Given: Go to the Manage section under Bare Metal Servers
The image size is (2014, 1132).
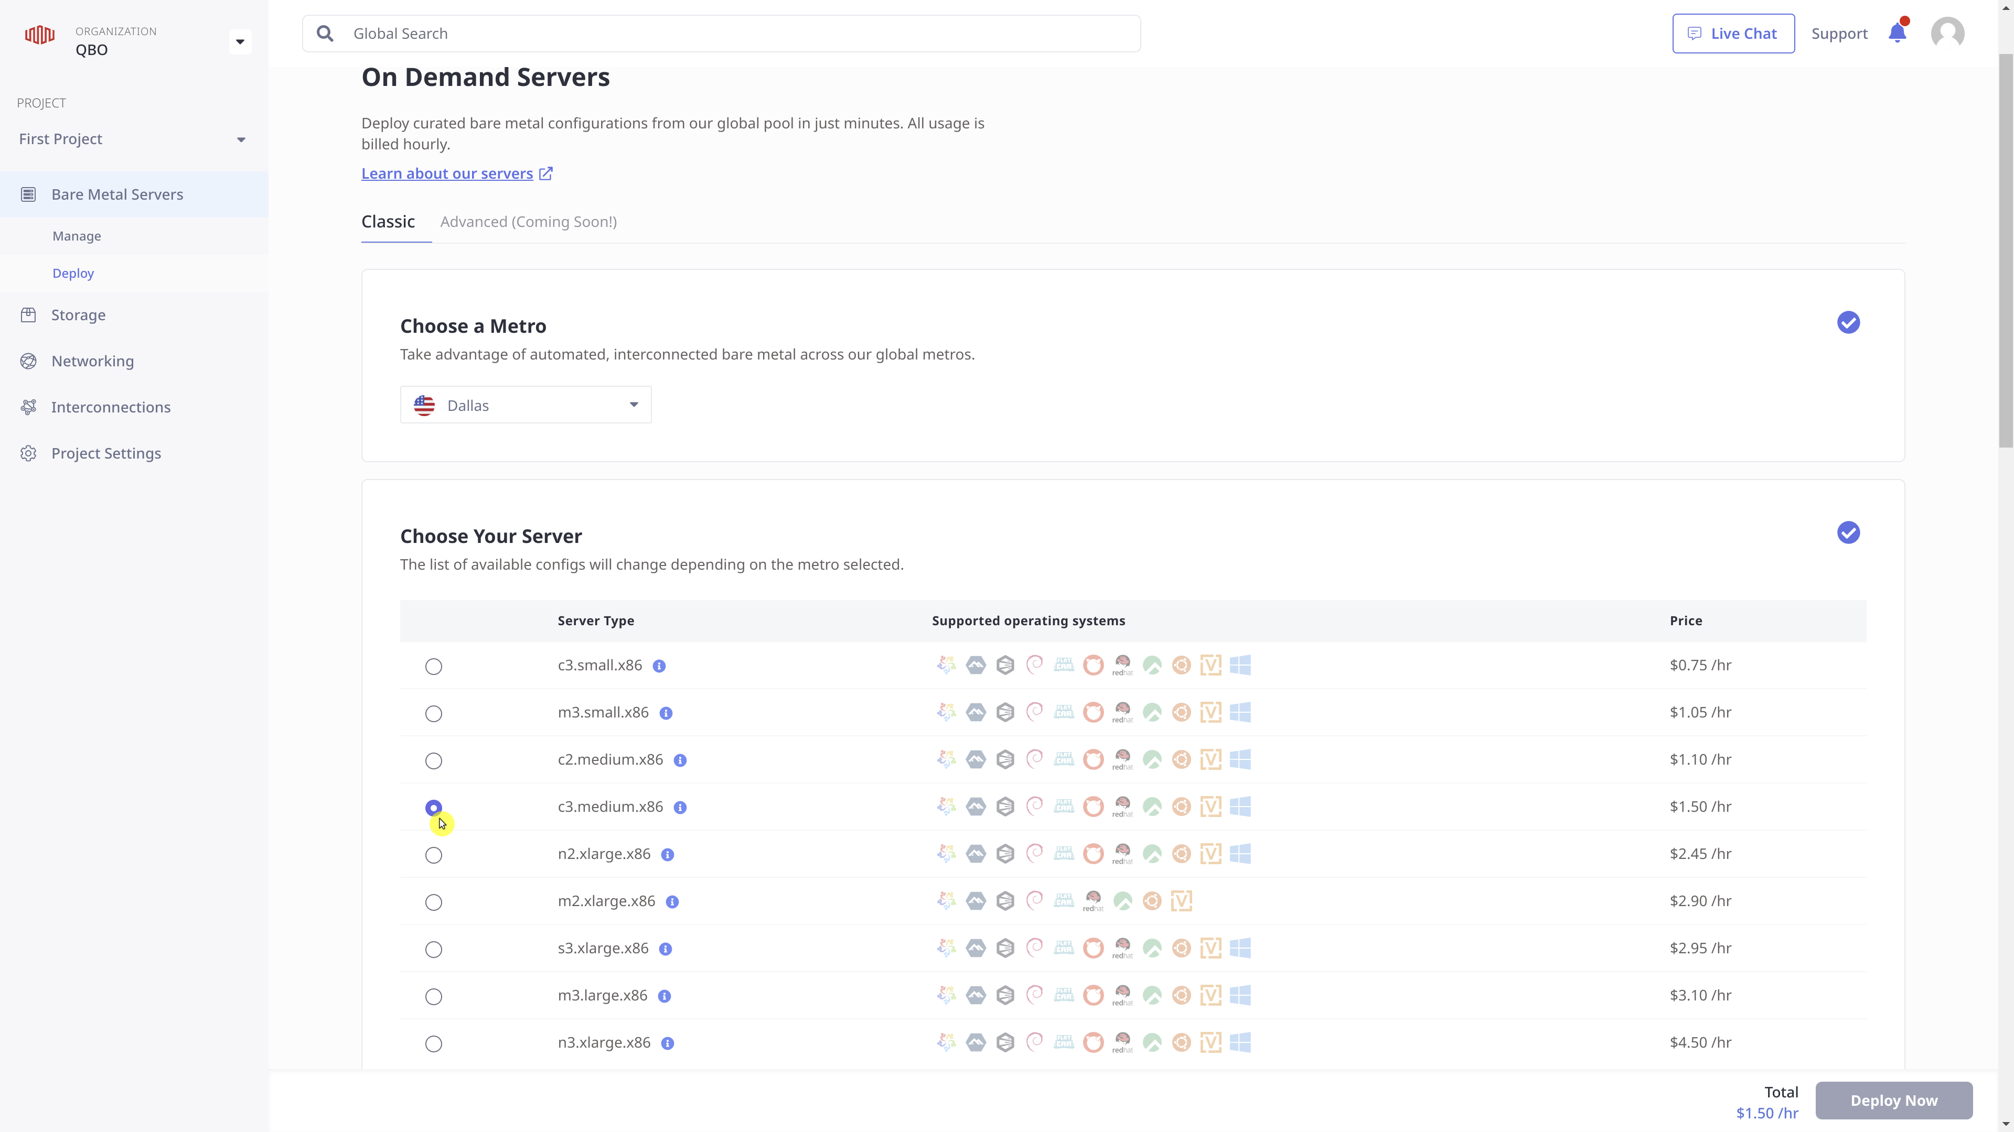Looking at the screenshot, I should (77, 235).
